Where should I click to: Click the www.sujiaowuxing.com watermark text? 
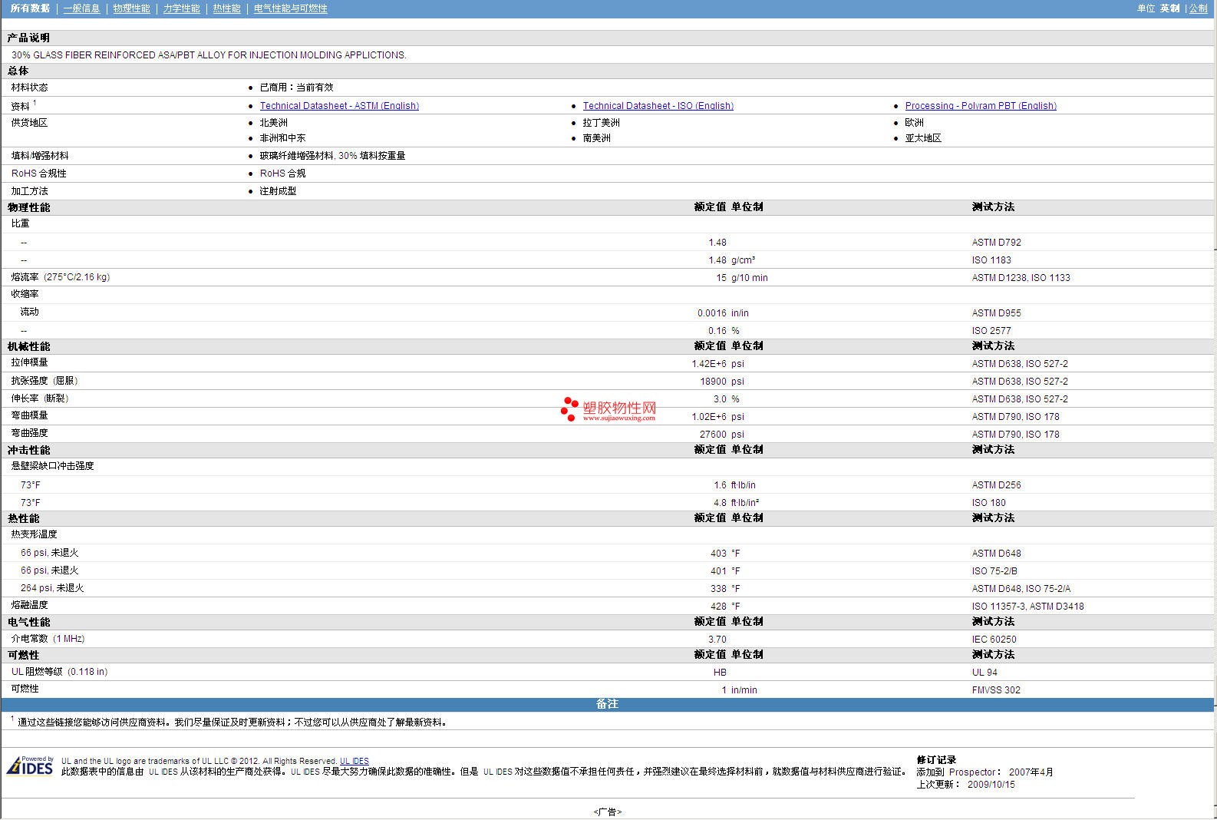pyautogui.click(x=618, y=418)
